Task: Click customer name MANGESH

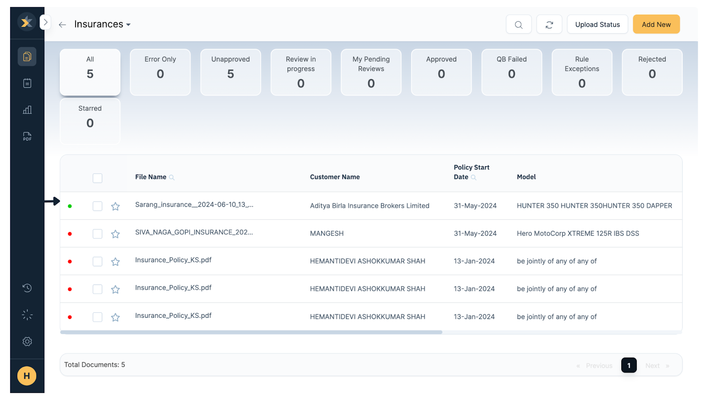Action: (x=327, y=233)
